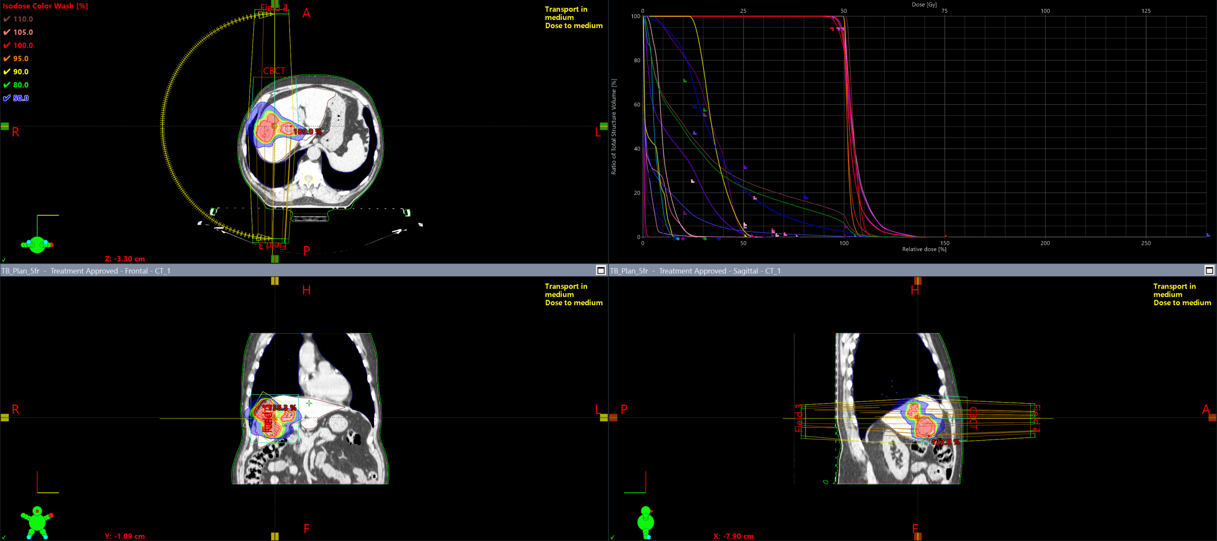Click the 109.0 % dose maximum label
Screen dimensions: 1217x541
(x=307, y=132)
